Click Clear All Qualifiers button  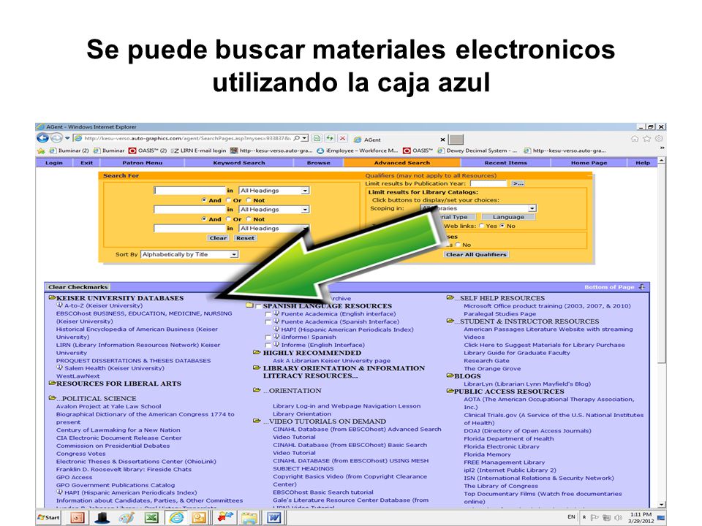[476, 254]
